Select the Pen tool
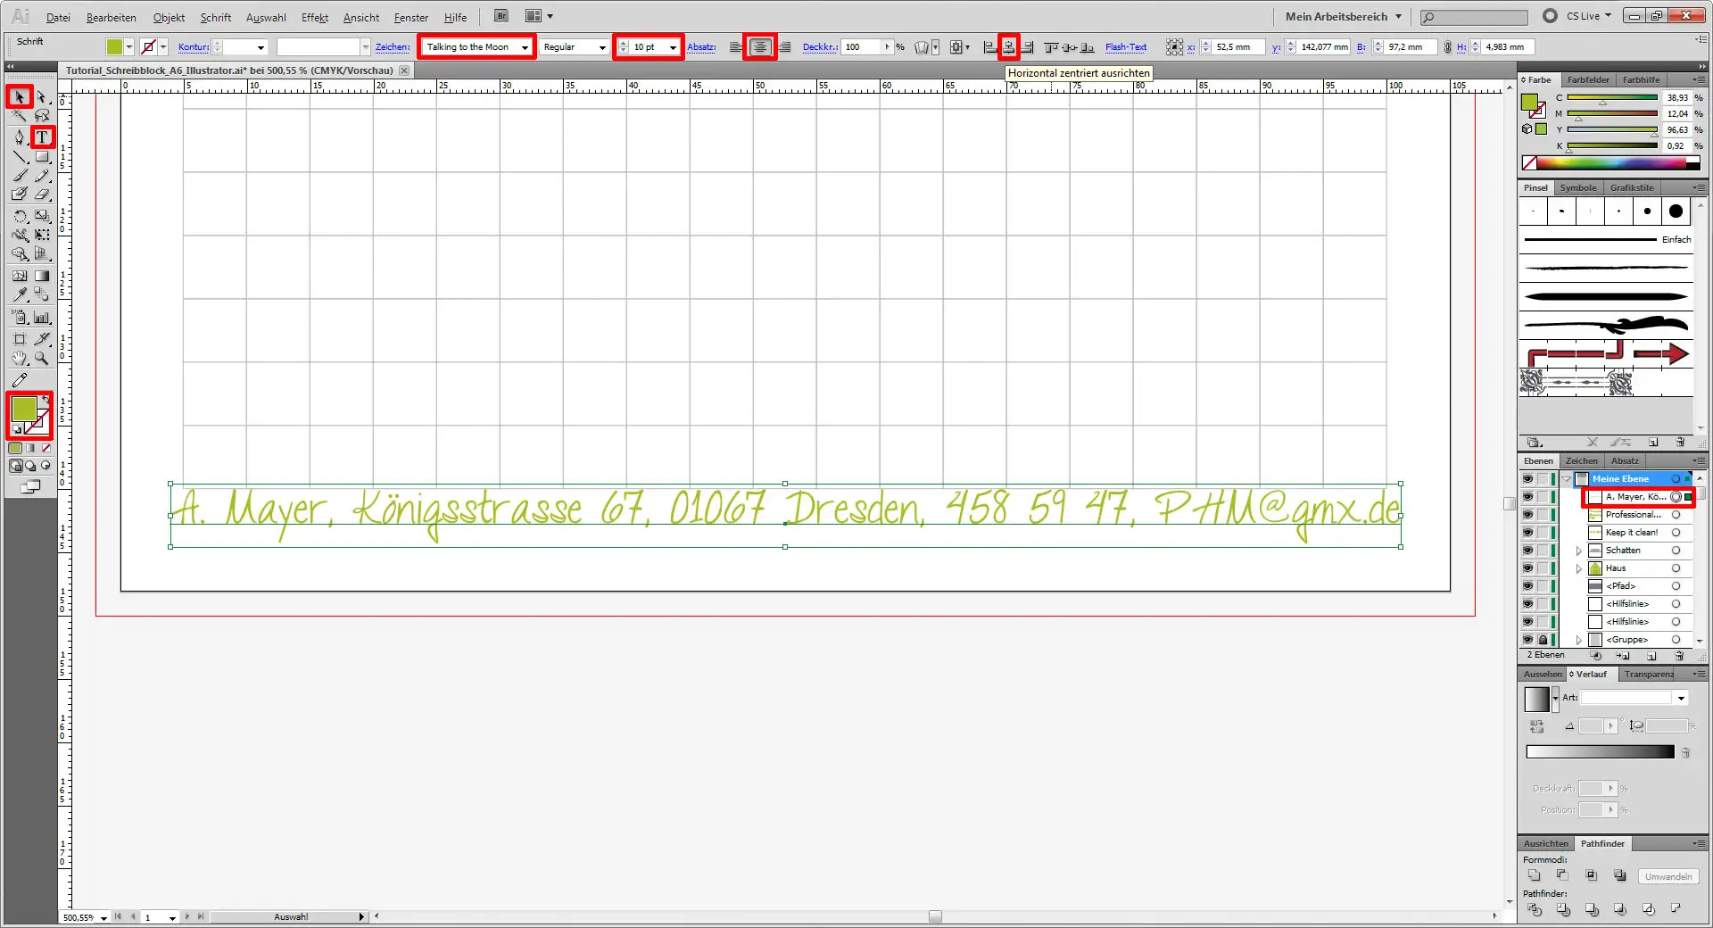The image size is (1713, 928). pyautogui.click(x=20, y=137)
